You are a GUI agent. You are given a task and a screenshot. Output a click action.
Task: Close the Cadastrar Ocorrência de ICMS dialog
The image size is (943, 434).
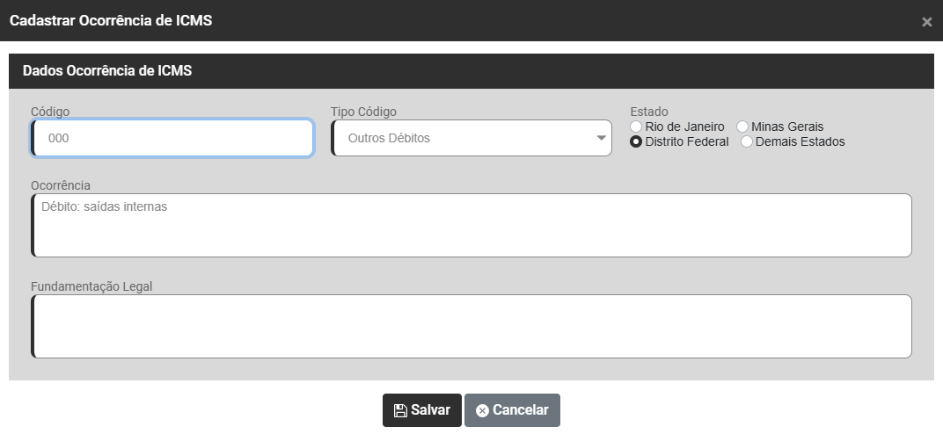(926, 22)
